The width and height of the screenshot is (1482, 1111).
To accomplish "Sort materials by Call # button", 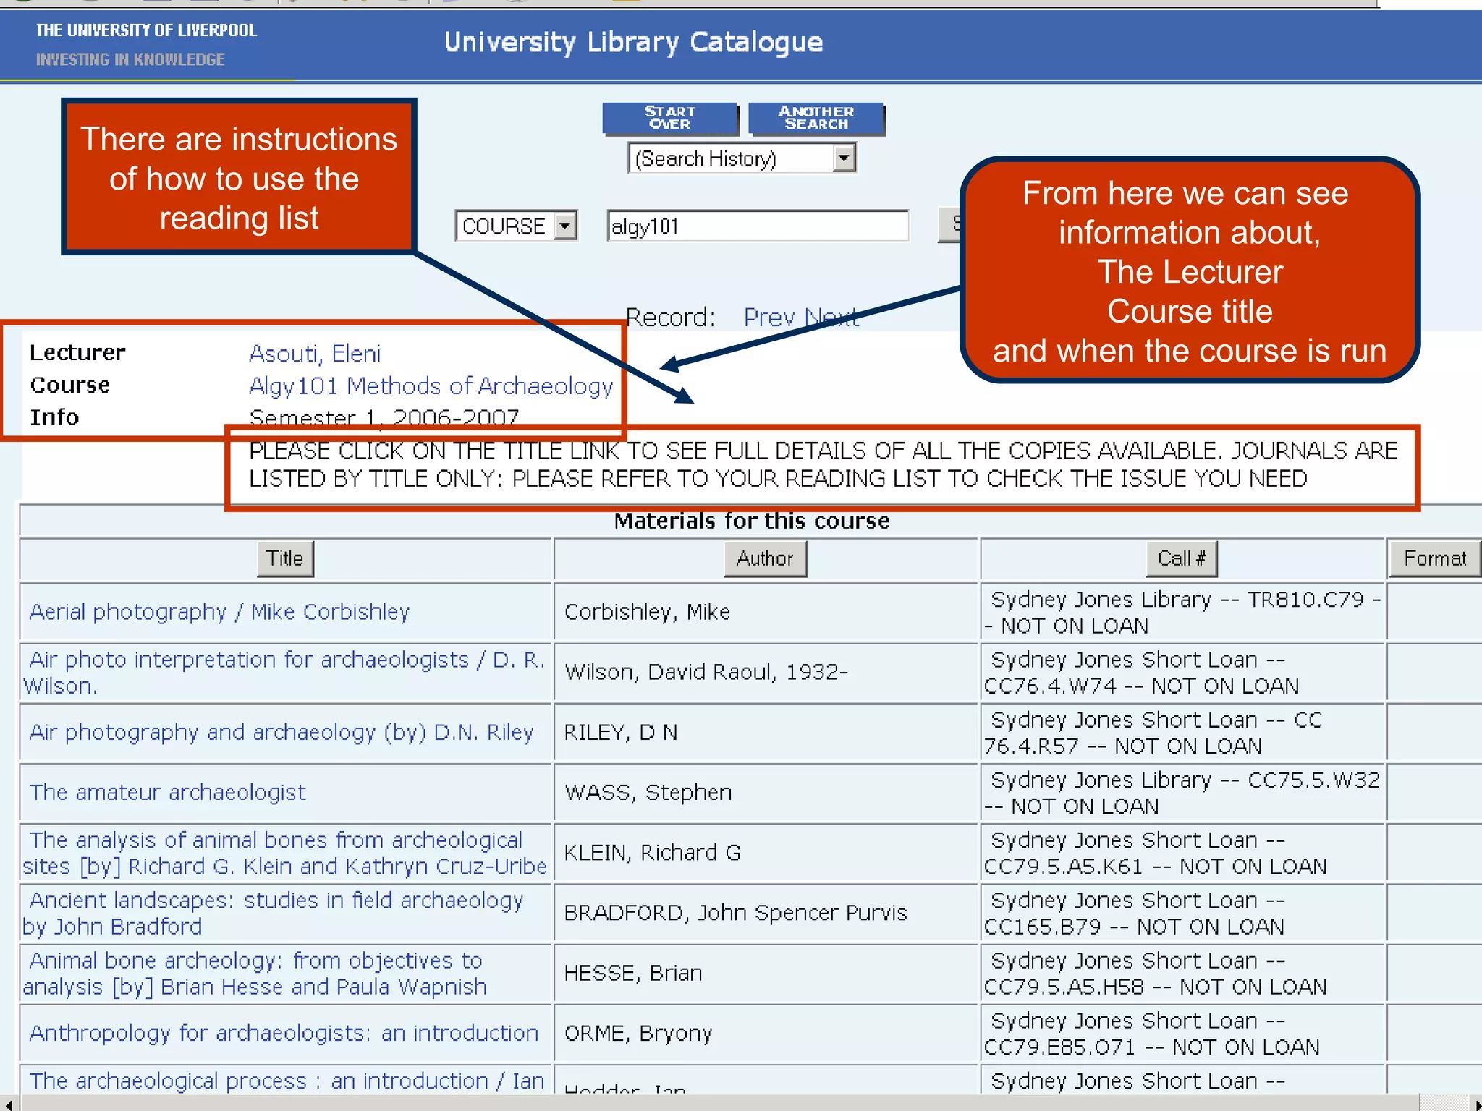I will pos(1182,558).
